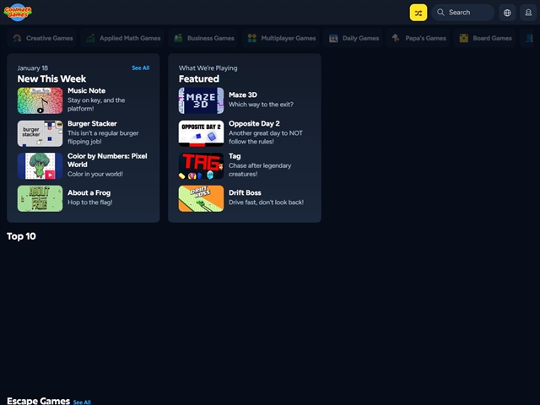Click the Maze 3D title link
The width and height of the screenshot is (540, 405).
[x=243, y=94]
